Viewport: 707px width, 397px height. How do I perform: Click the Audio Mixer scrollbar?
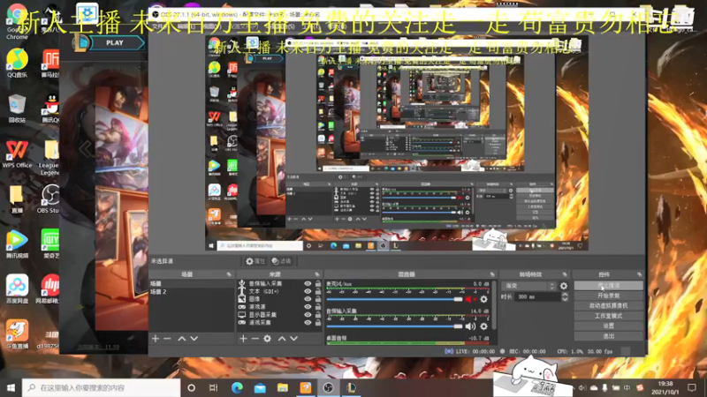pyautogui.click(x=494, y=305)
